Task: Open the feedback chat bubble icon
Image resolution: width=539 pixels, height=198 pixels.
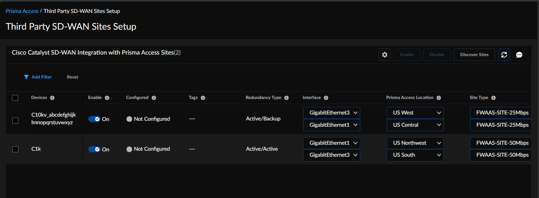Action: click(x=519, y=55)
